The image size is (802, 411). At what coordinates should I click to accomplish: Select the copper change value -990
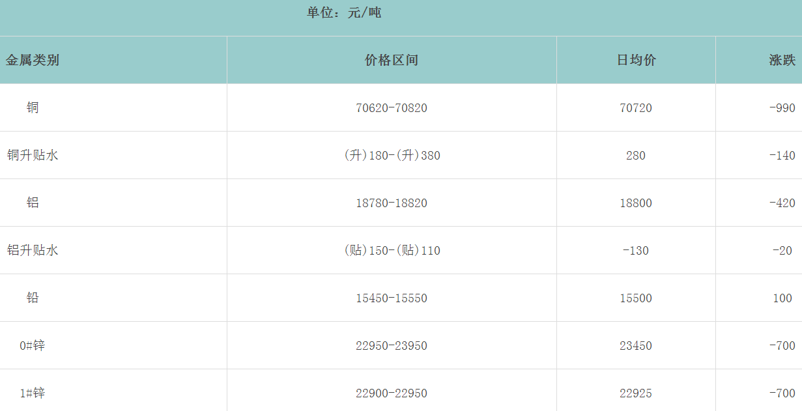(x=782, y=108)
